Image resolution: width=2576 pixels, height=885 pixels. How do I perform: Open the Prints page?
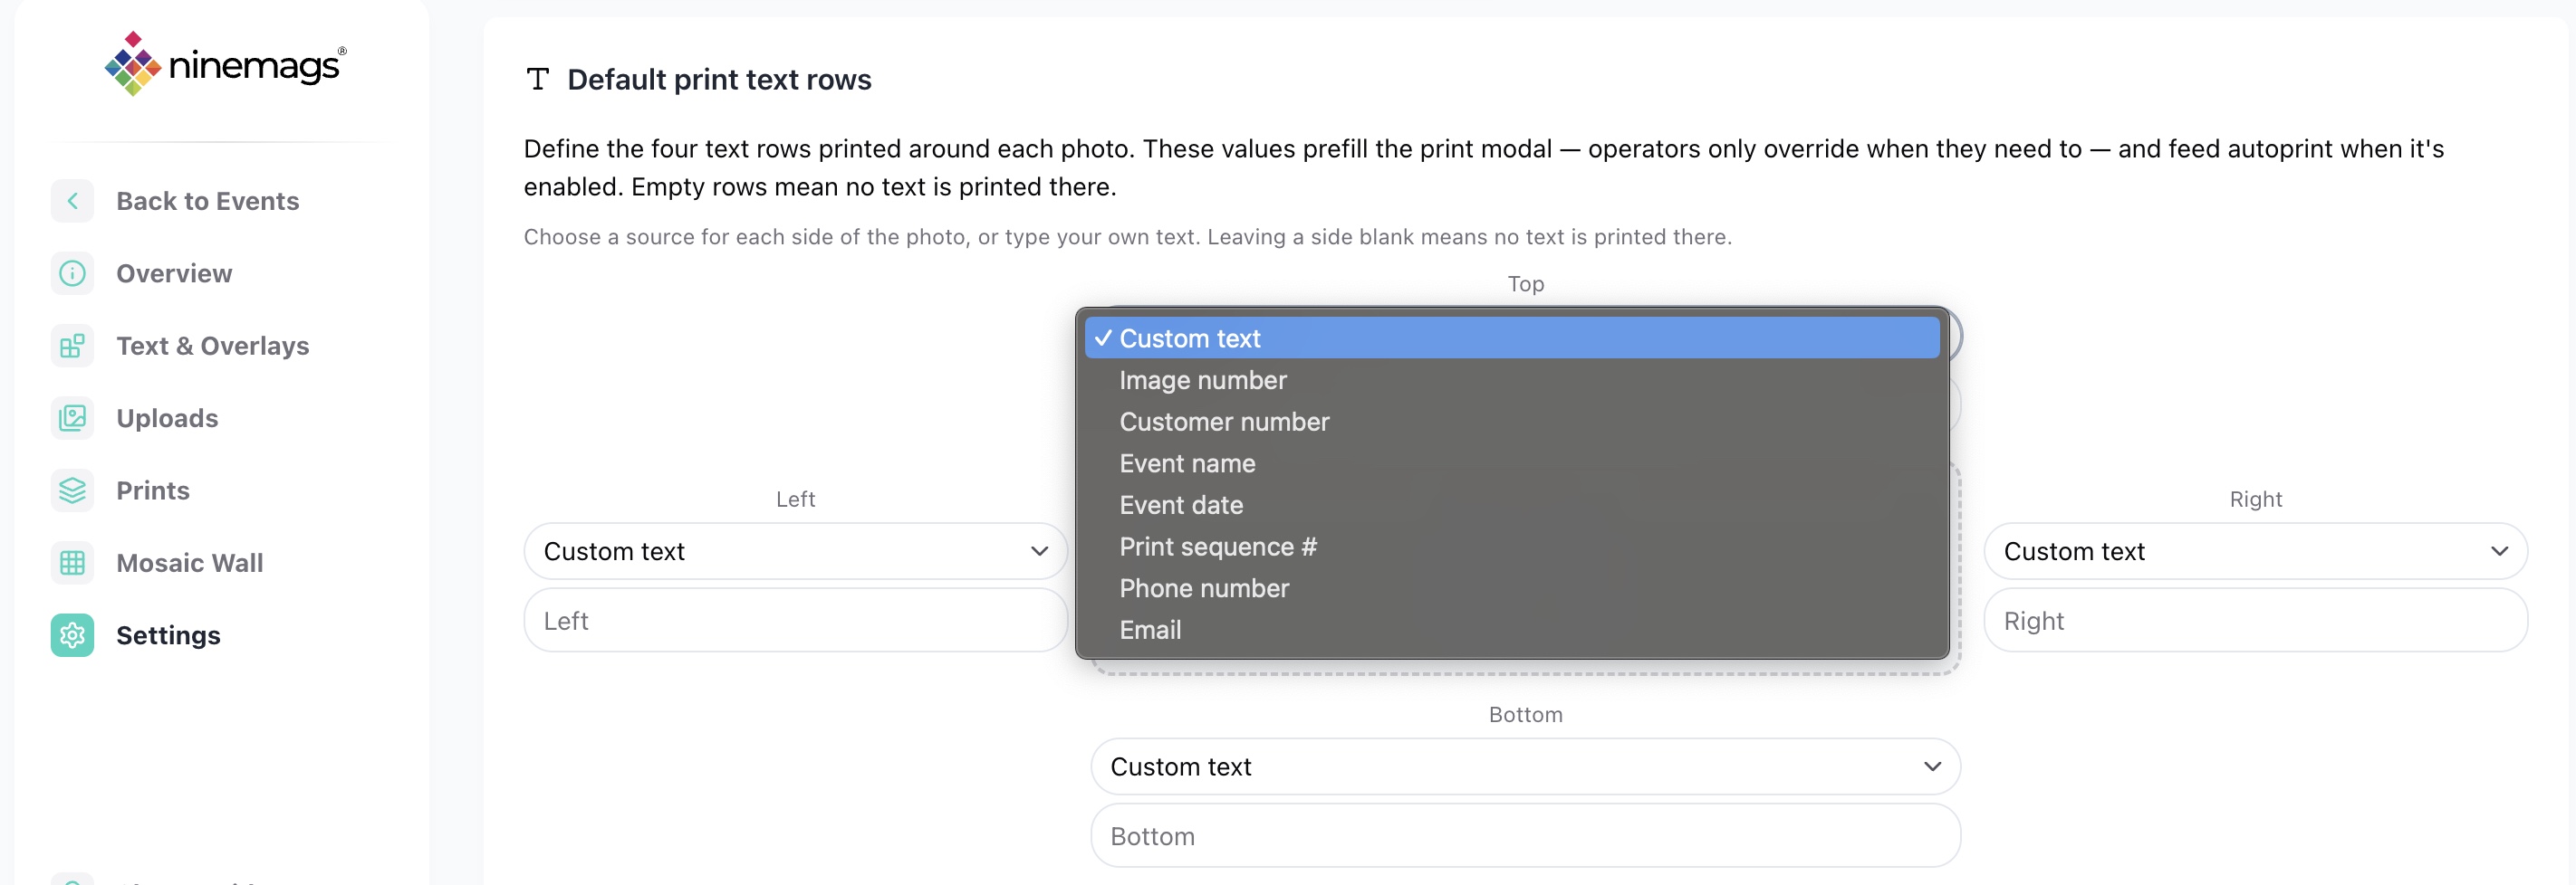tap(153, 490)
